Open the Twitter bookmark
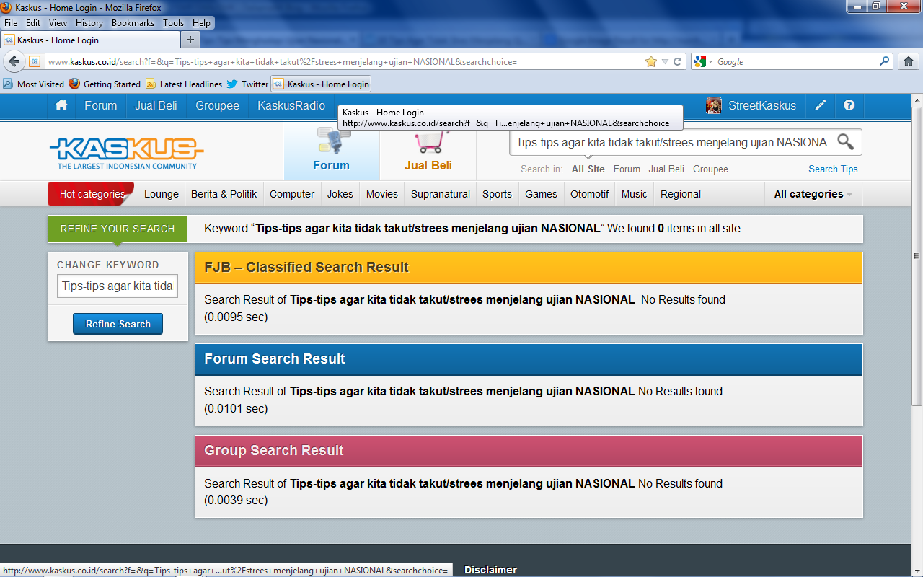The image size is (923, 577). (x=247, y=84)
